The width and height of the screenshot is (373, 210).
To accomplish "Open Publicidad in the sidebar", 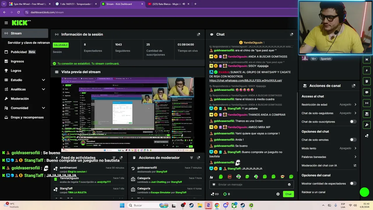I will pos(25,52).
